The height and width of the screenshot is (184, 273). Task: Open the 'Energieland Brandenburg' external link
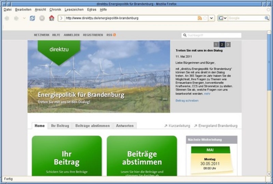(216, 126)
